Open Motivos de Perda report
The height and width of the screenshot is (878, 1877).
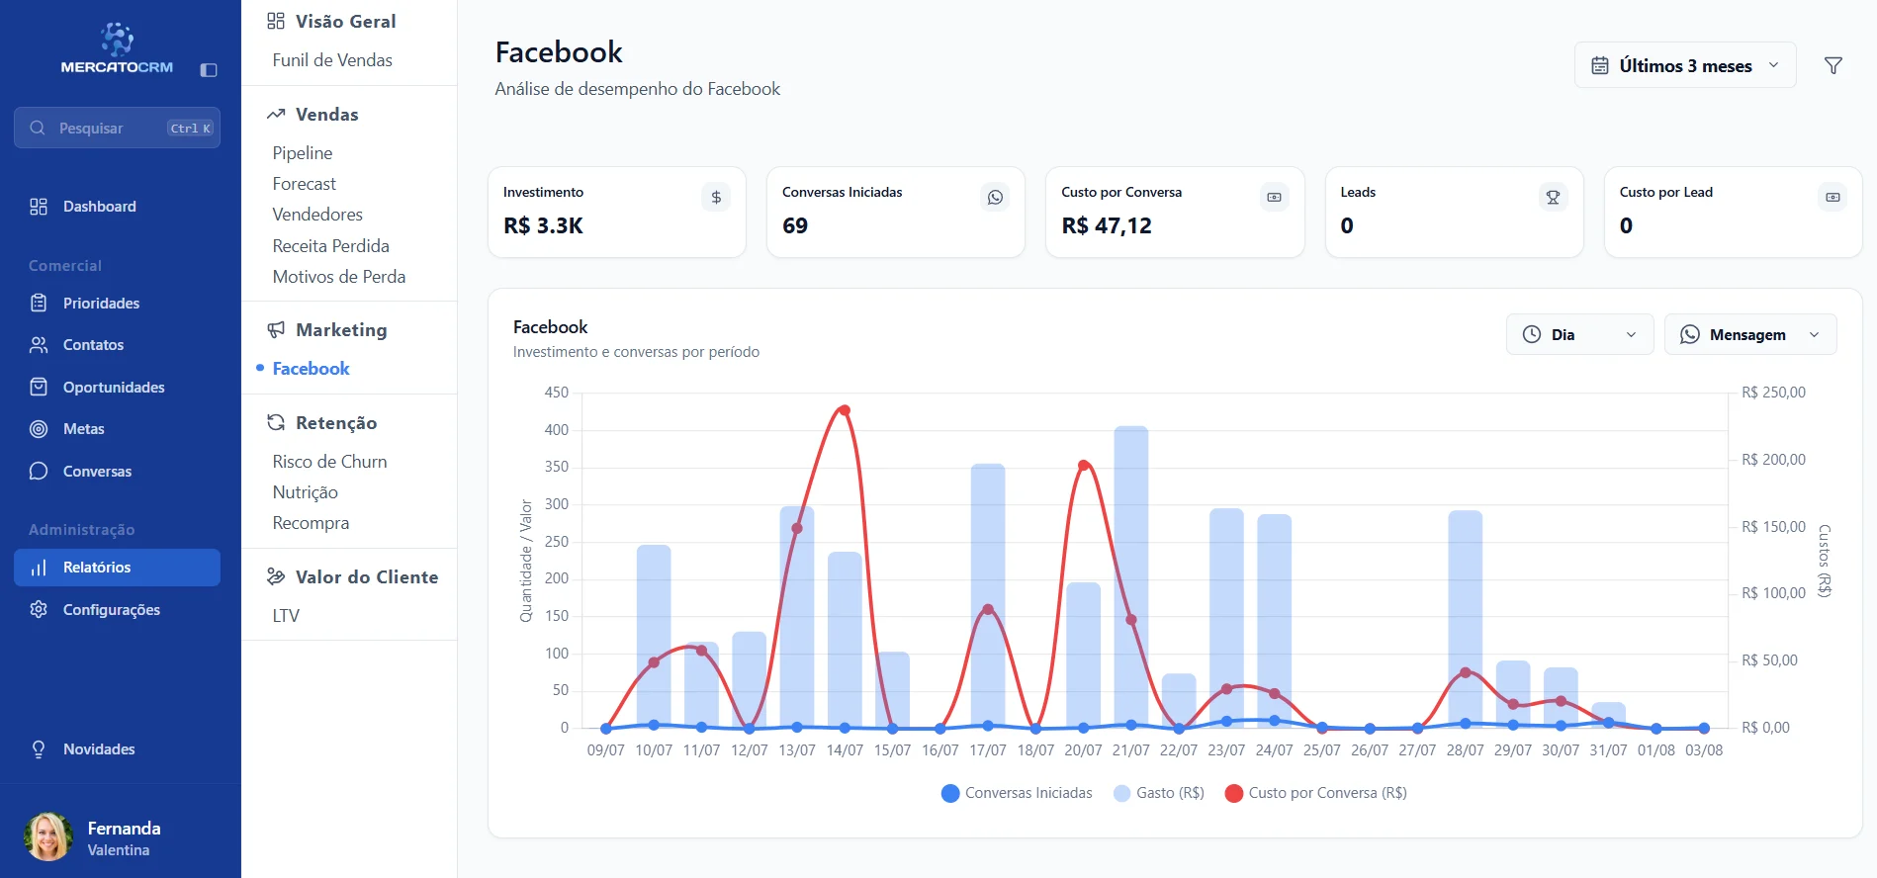(x=339, y=277)
